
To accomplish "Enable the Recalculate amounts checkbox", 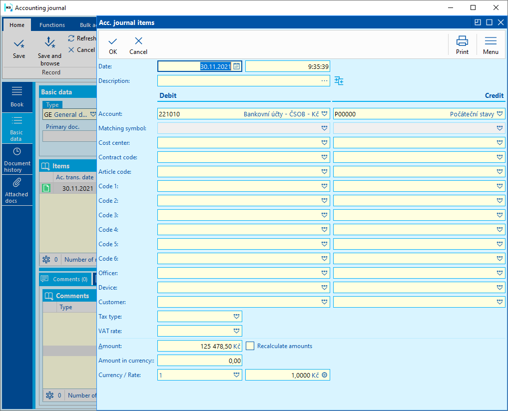I will (x=250, y=346).
